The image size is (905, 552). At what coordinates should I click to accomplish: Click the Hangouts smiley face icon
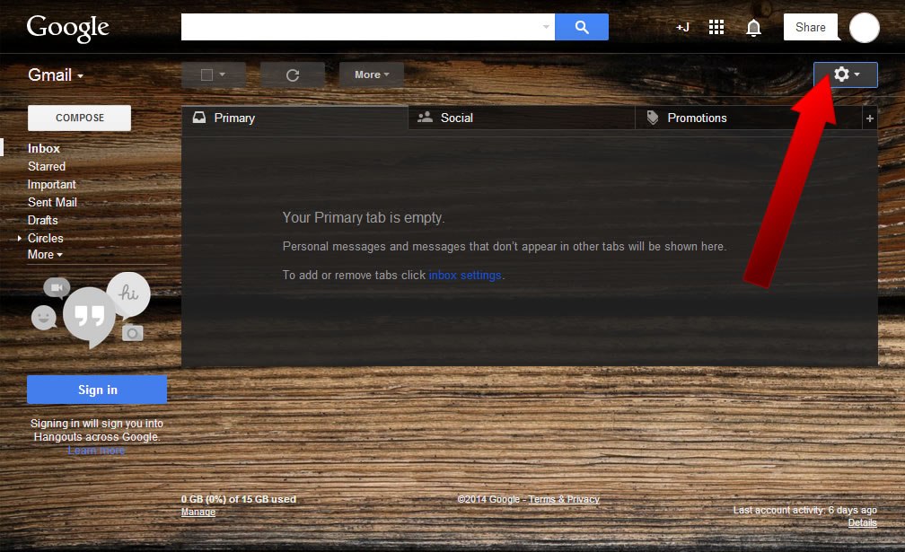tap(44, 318)
